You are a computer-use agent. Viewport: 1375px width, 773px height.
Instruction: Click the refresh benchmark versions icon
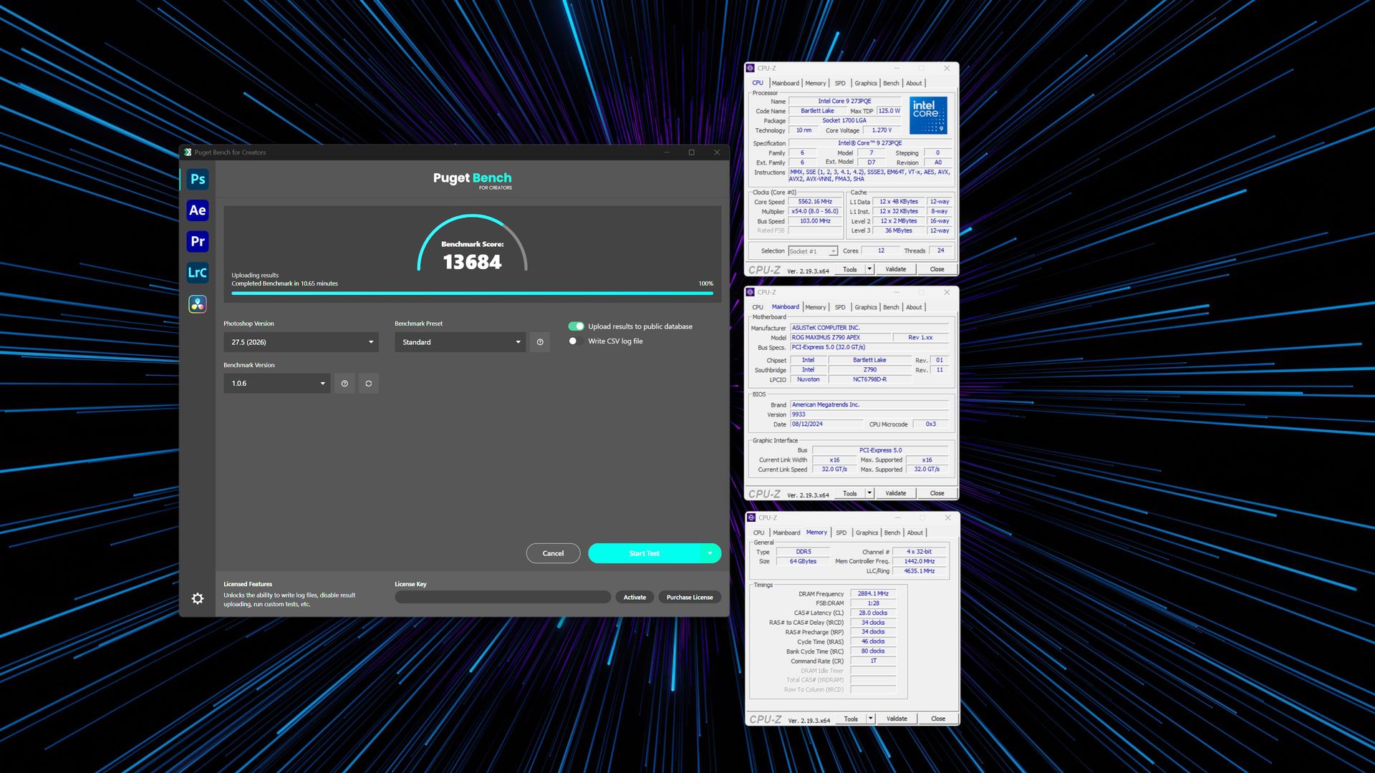pyautogui.click(x=368, y=384)
